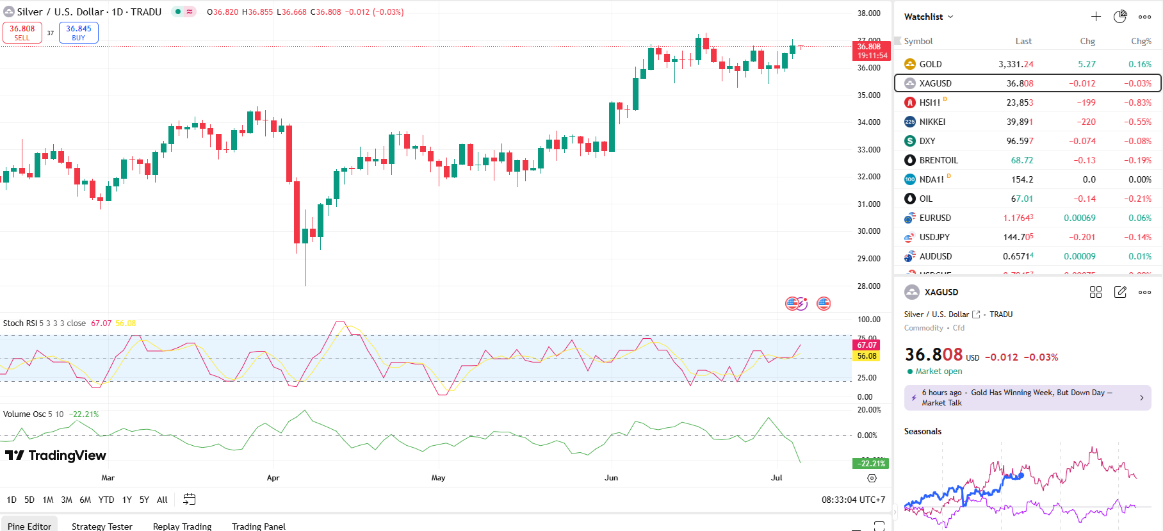The width and height of the screenshot is (1163, 531).
Task: Click the rightmost US flag event marker
Action: pyautogui.click(x=824, y=304)
